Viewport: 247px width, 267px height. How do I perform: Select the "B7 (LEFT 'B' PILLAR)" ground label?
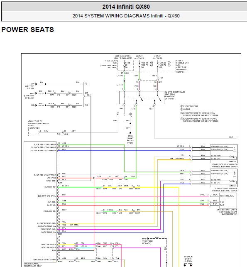(30, 86)
